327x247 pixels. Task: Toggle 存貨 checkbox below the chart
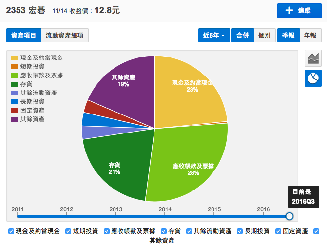[163, 231]
